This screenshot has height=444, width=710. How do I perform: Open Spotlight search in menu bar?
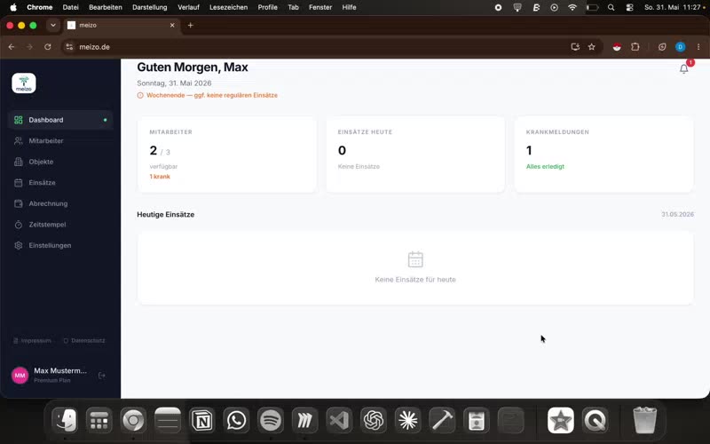pos(611,7)
